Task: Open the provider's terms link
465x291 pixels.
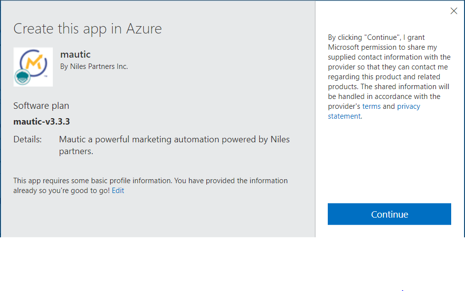Action: pyautogui.click(x=371, y=106)
